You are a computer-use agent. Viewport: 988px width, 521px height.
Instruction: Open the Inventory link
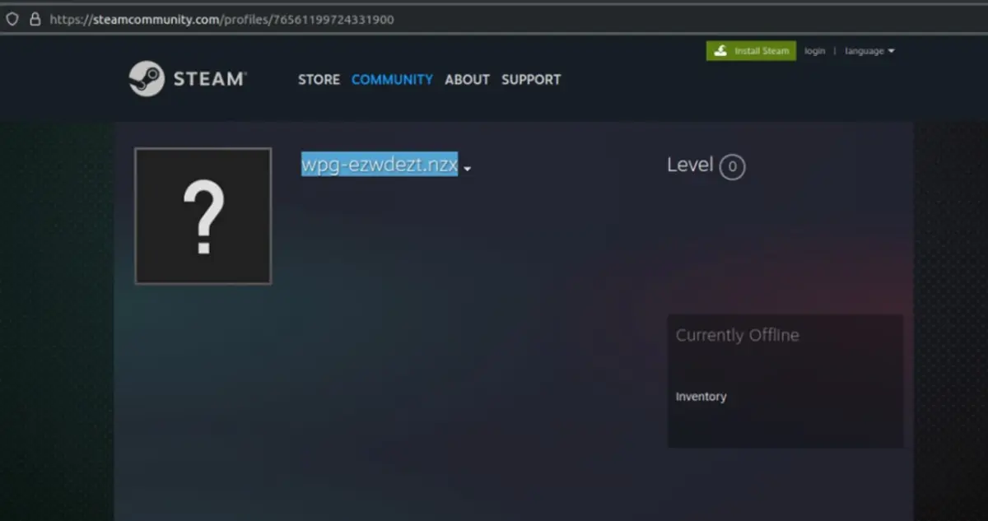pyautogui.click(x=701, y=397)
